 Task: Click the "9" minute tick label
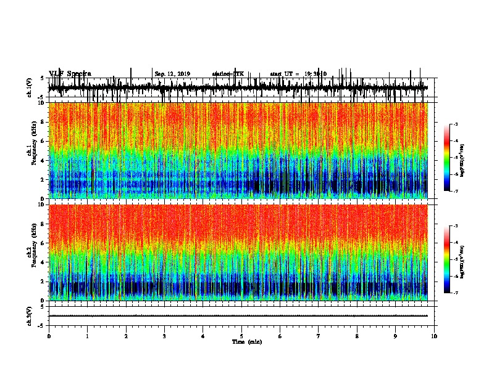(395, 336)
